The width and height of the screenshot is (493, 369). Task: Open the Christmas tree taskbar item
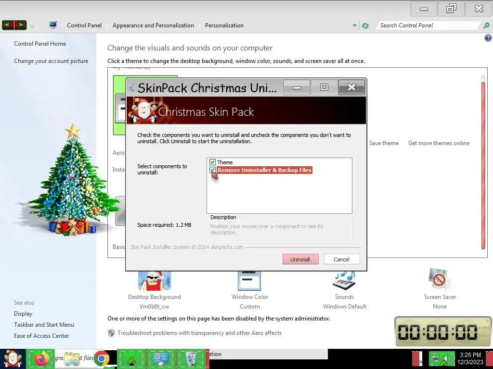pyautogui.click(x=131, y=359)
